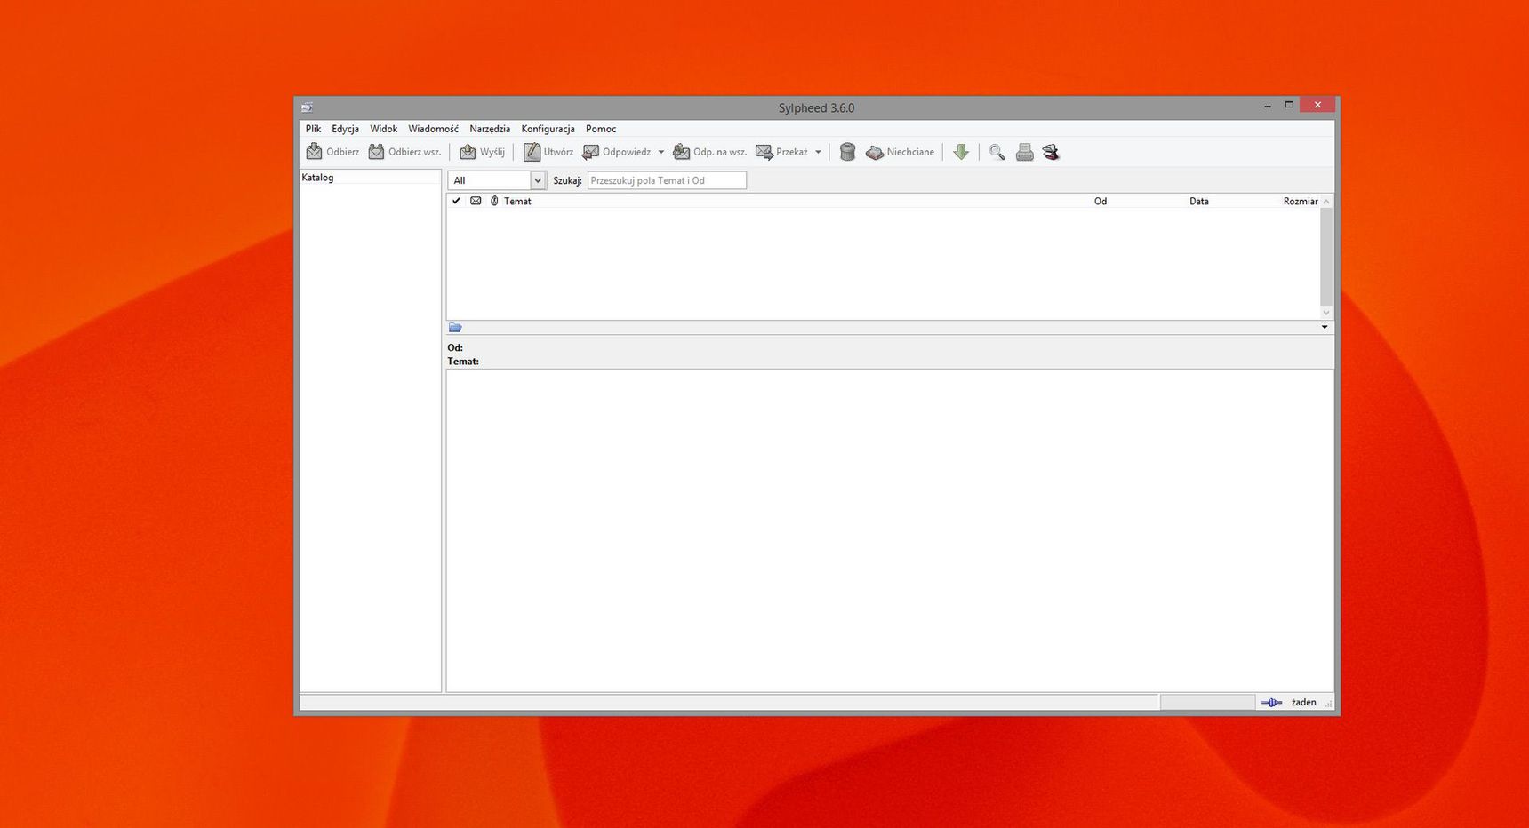Click the online/offline plug icon in status bar
The image size is (1529, 828).
pyautogui.click(x=1271, y=703)
